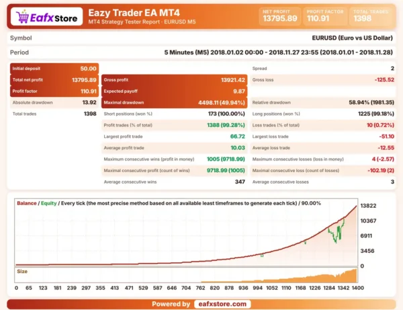Viewport: 403px width, 310px height.
Task: Click the Size label in volume chart
Action: [x=22, y=272]
